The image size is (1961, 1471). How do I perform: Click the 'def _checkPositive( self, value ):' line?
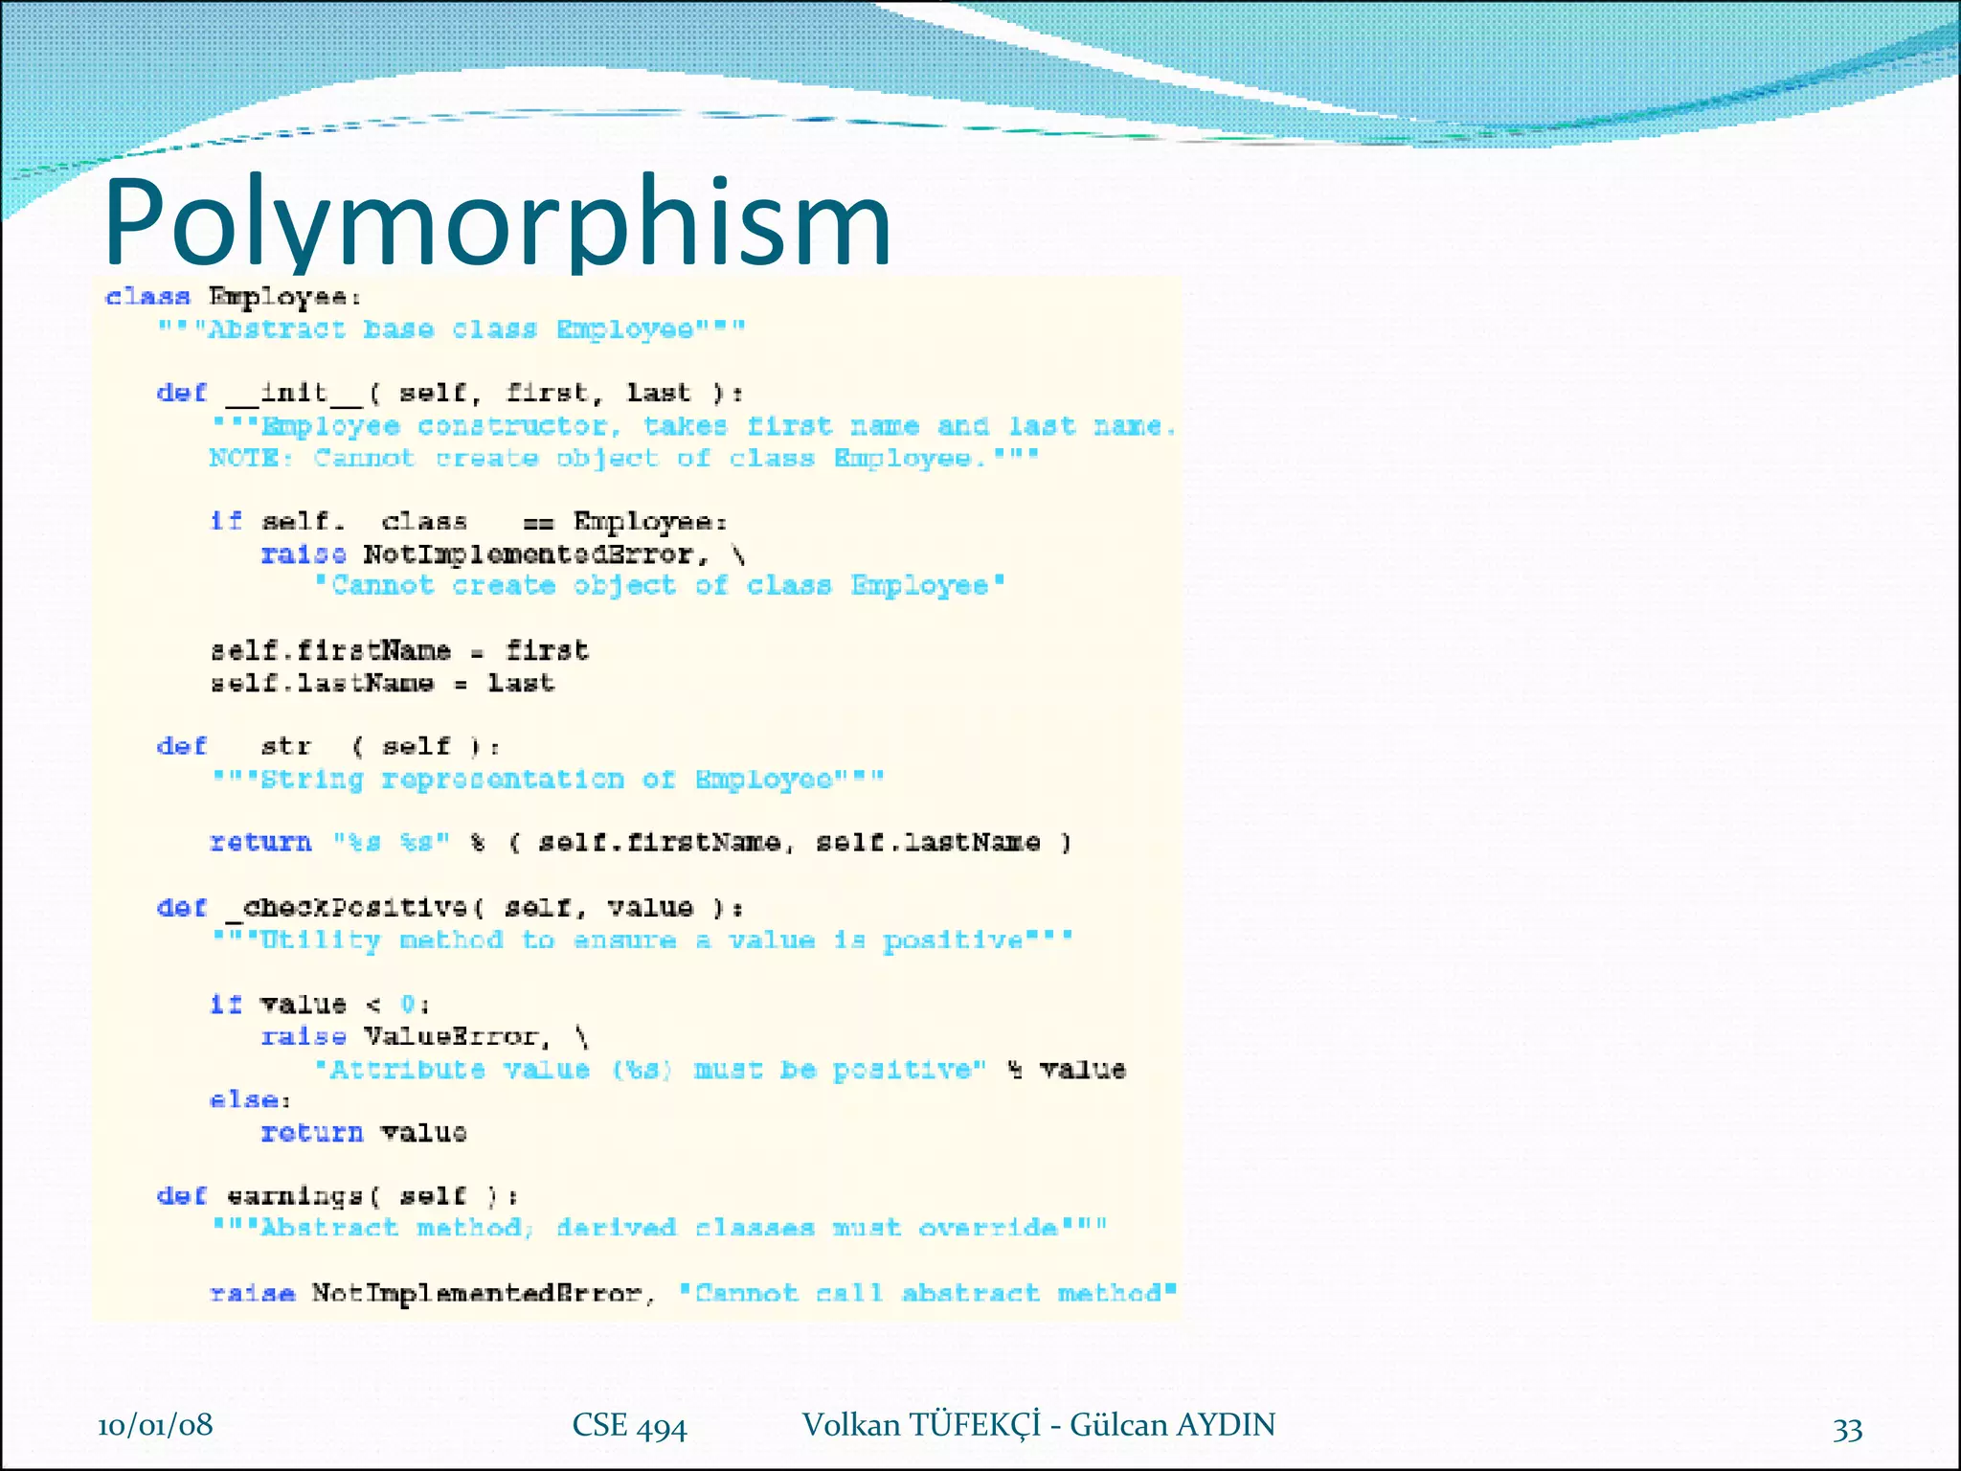tap(450, 908)
